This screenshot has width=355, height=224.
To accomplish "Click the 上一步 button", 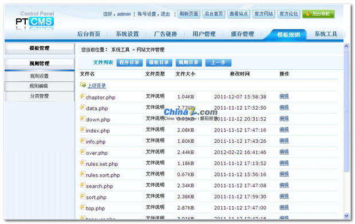I will click(x=218, y=63).
